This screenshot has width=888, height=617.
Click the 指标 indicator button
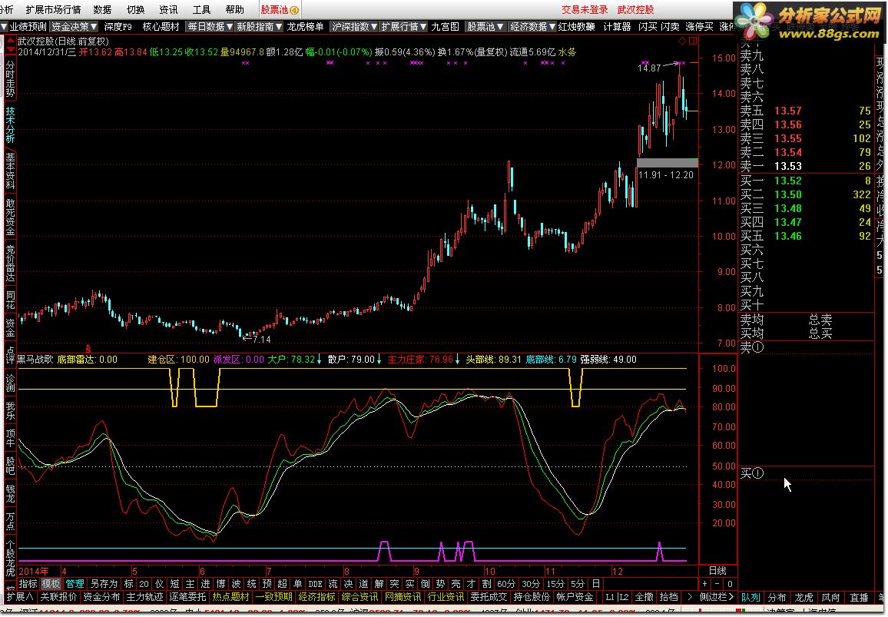[x=28, y=583]
